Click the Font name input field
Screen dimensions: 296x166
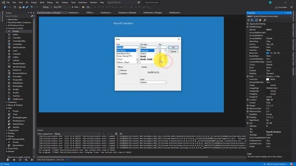128,47
